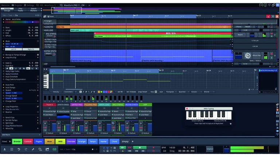This screenshot has width=280, height=157.
Task: Pick a color on the clip colour strip
Action: pyautogui.click(x=22, y=22)
